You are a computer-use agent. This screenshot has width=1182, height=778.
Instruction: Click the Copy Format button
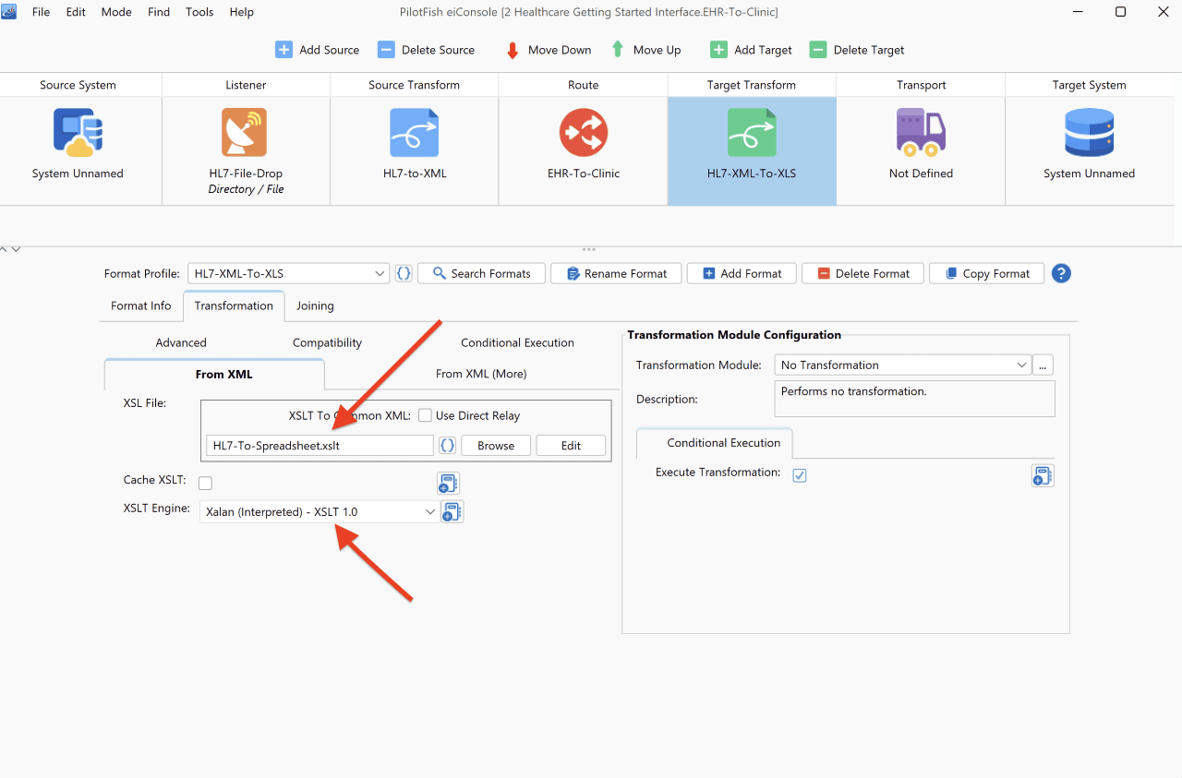tap(986, 273)
